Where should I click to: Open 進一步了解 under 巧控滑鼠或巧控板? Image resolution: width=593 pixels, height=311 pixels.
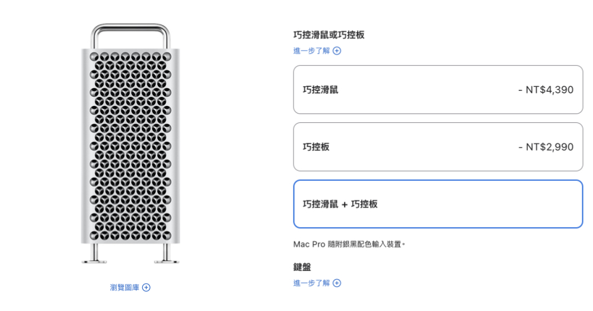click(x=311, y=51)
